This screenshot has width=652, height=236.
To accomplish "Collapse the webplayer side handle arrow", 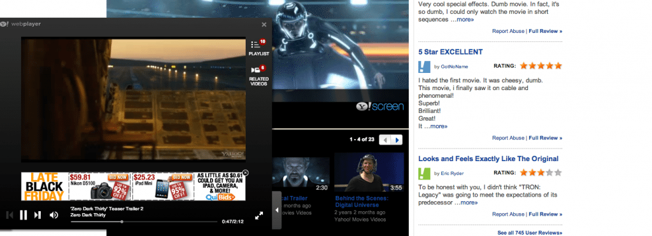I will tap(277, 210).
